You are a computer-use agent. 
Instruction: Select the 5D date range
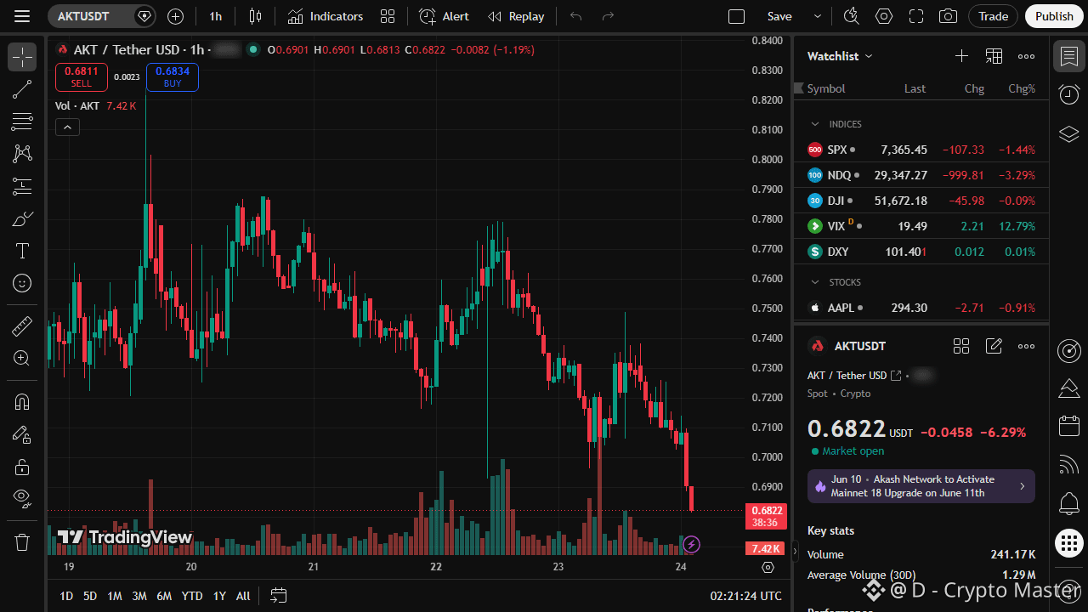(90, 596)
